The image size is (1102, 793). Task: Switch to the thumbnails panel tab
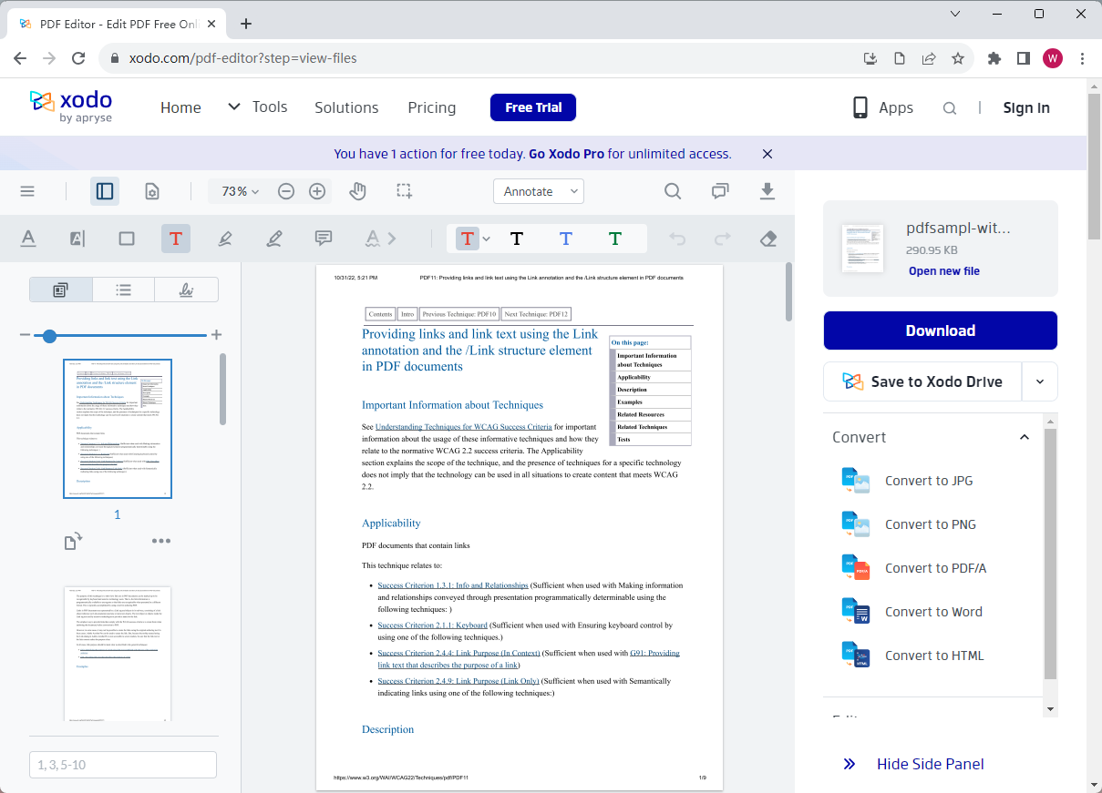61,290
